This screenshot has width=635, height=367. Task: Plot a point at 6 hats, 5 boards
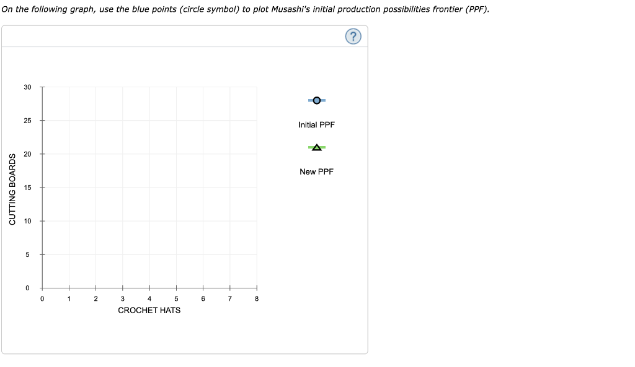pyautogui.click(x=203, y=254)
